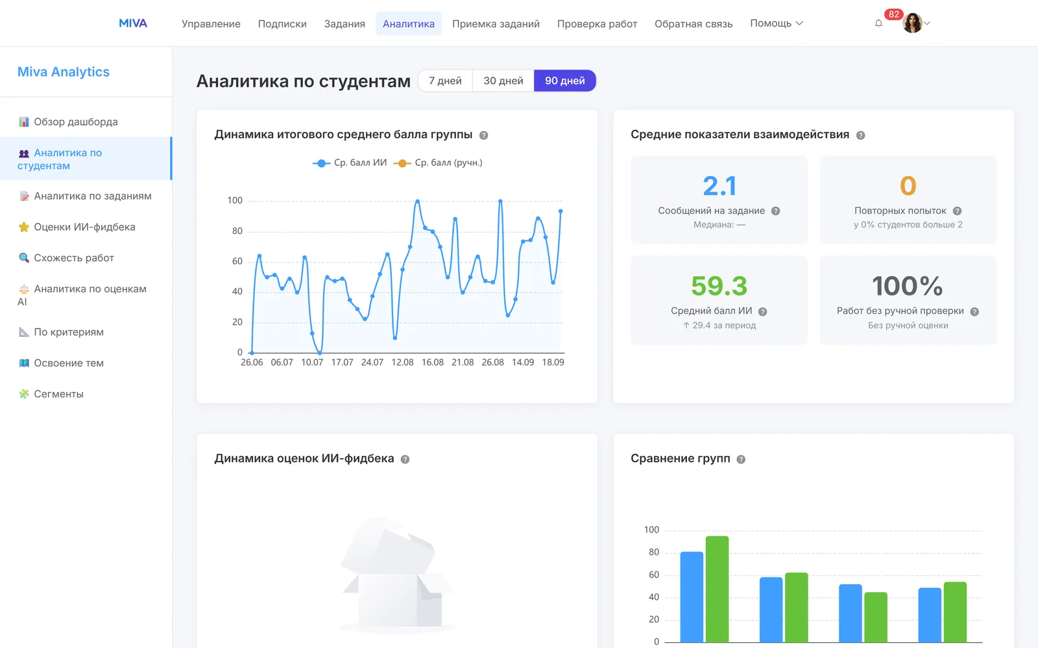Toggle the Ср. балл ИИ legend series
The height and width of the screenshot is (648, 1038).
coord(350,163)
